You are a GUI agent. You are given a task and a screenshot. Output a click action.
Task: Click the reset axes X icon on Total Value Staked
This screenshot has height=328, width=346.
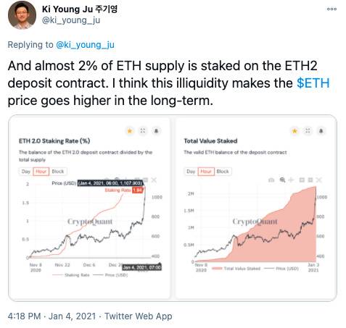pyautogui.click(x=319, y=180)
